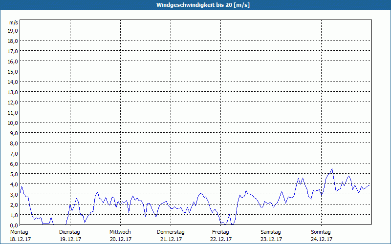Click the 'Montag' day label

[x=19, y=232]
